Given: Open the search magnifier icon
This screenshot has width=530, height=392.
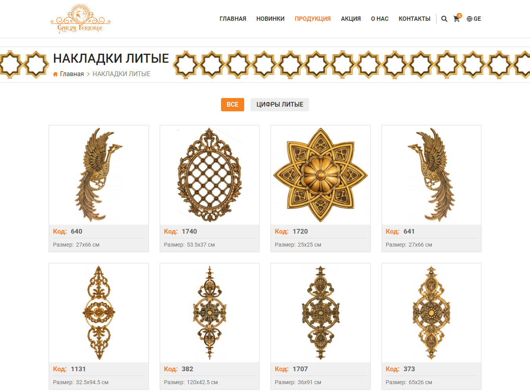Looking at the screenshot, I should [x=444, y=19].
